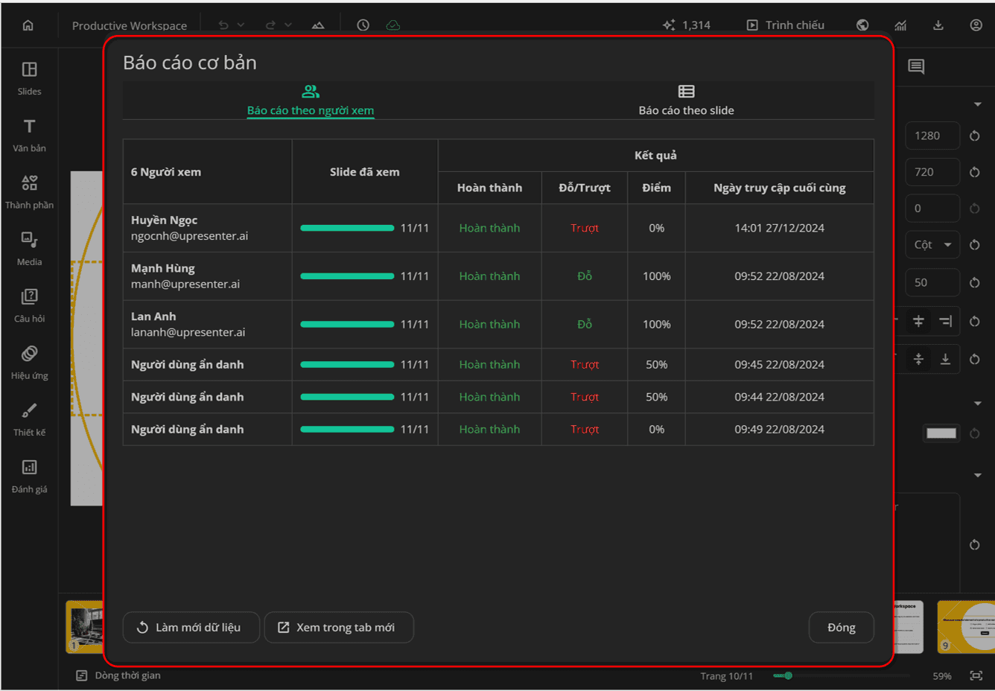Open the Slides panel in sidebar
995x691 pixels.
point(29,78)
